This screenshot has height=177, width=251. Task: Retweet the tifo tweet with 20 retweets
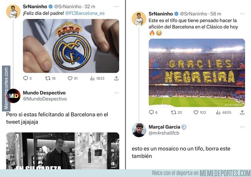173,112
